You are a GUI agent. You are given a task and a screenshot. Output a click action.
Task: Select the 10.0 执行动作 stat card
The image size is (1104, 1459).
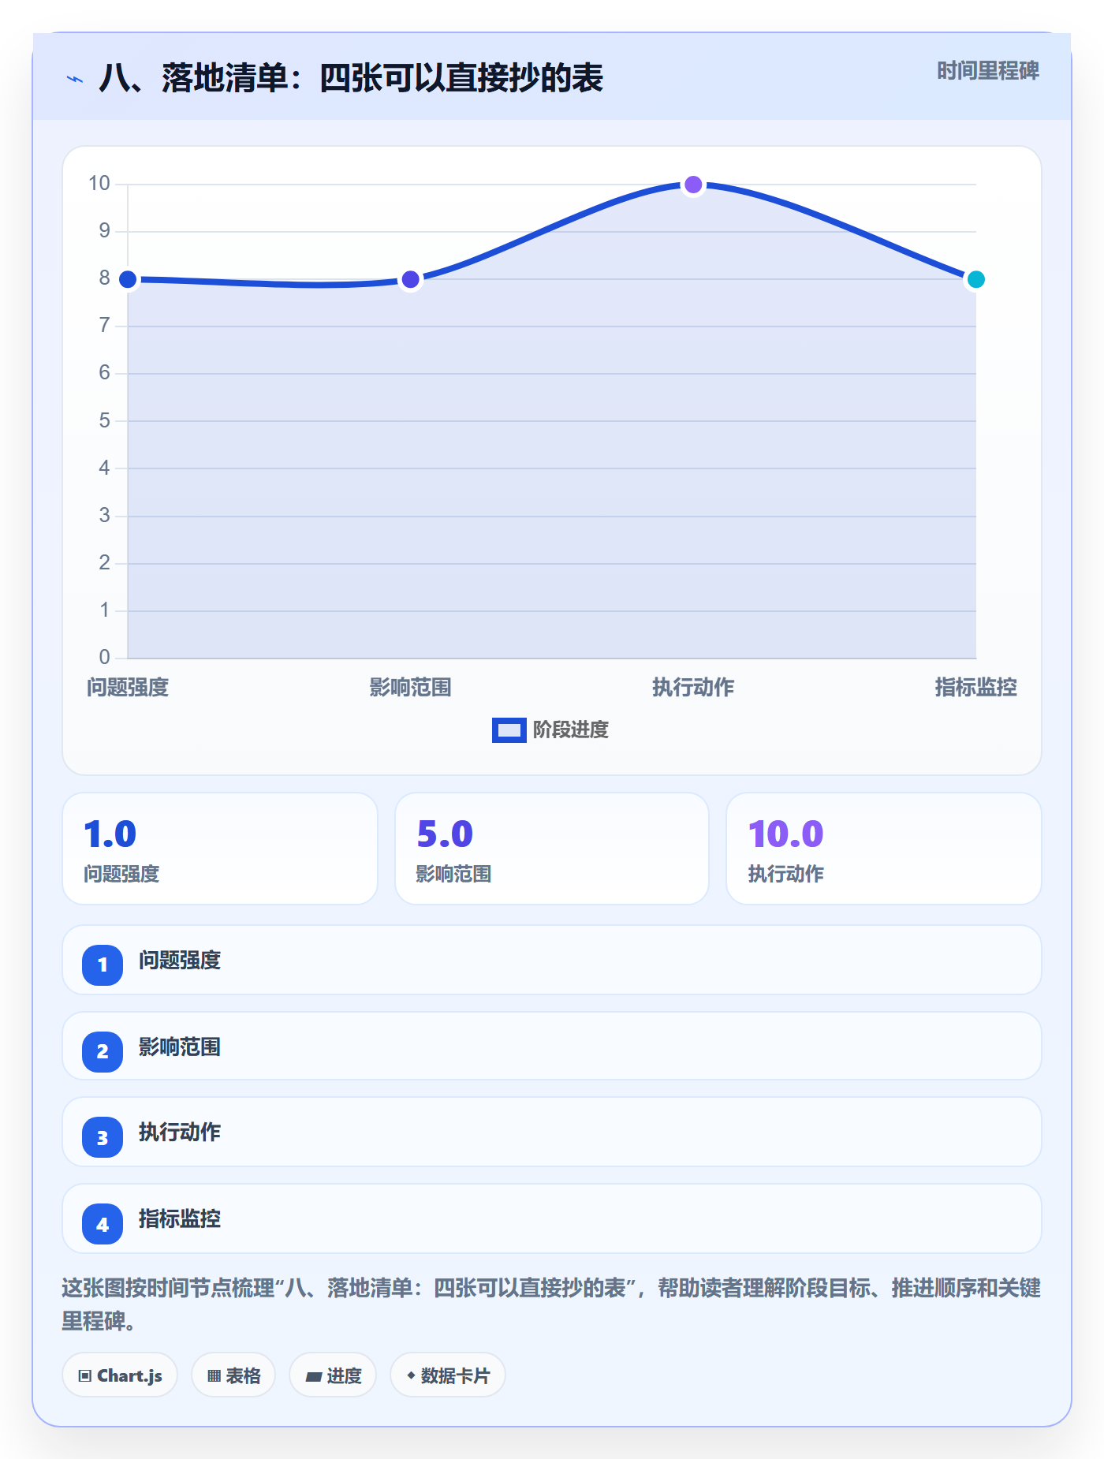click(x=884, y=849)
